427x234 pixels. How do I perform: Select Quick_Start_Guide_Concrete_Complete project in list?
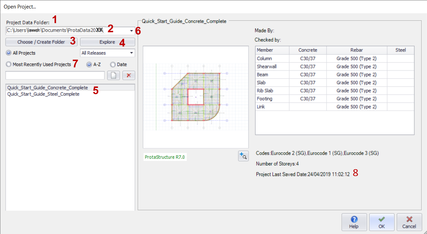click(x=47, y=88)
